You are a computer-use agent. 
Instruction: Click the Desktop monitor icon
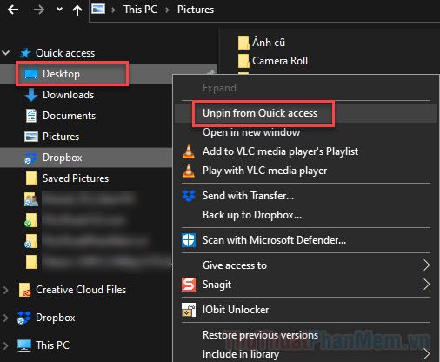point(31,74)
